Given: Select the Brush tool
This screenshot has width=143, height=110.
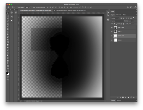Looking at the screenshot, I should pyautogui.click(x=8, y=32).
